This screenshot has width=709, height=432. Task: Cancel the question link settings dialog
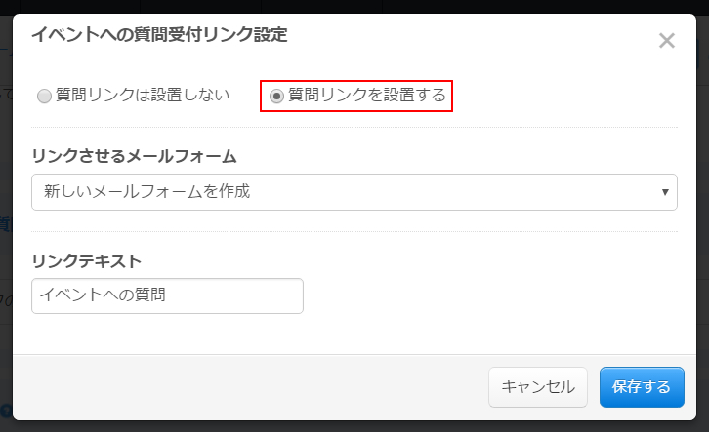tap(538, 387)
